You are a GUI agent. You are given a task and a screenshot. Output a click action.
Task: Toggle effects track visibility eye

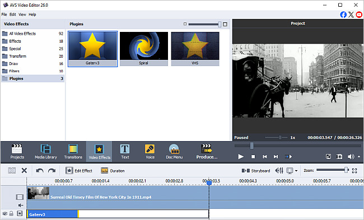click(x=4, y=213)
